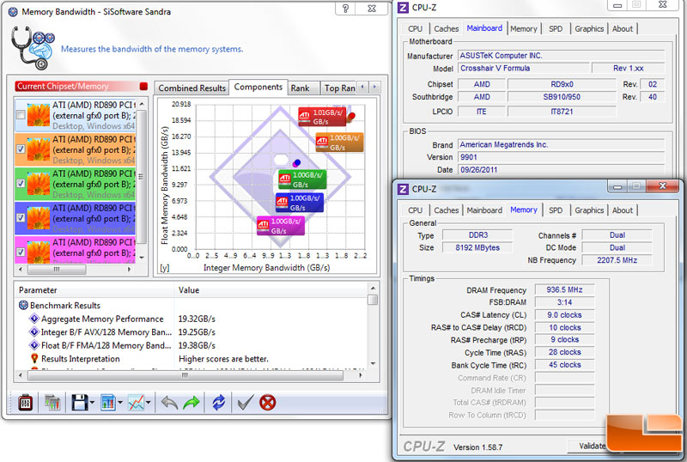The image size is (687, 462).
Task: Click the green forward arrow icon
Action: tap(191, 402)
